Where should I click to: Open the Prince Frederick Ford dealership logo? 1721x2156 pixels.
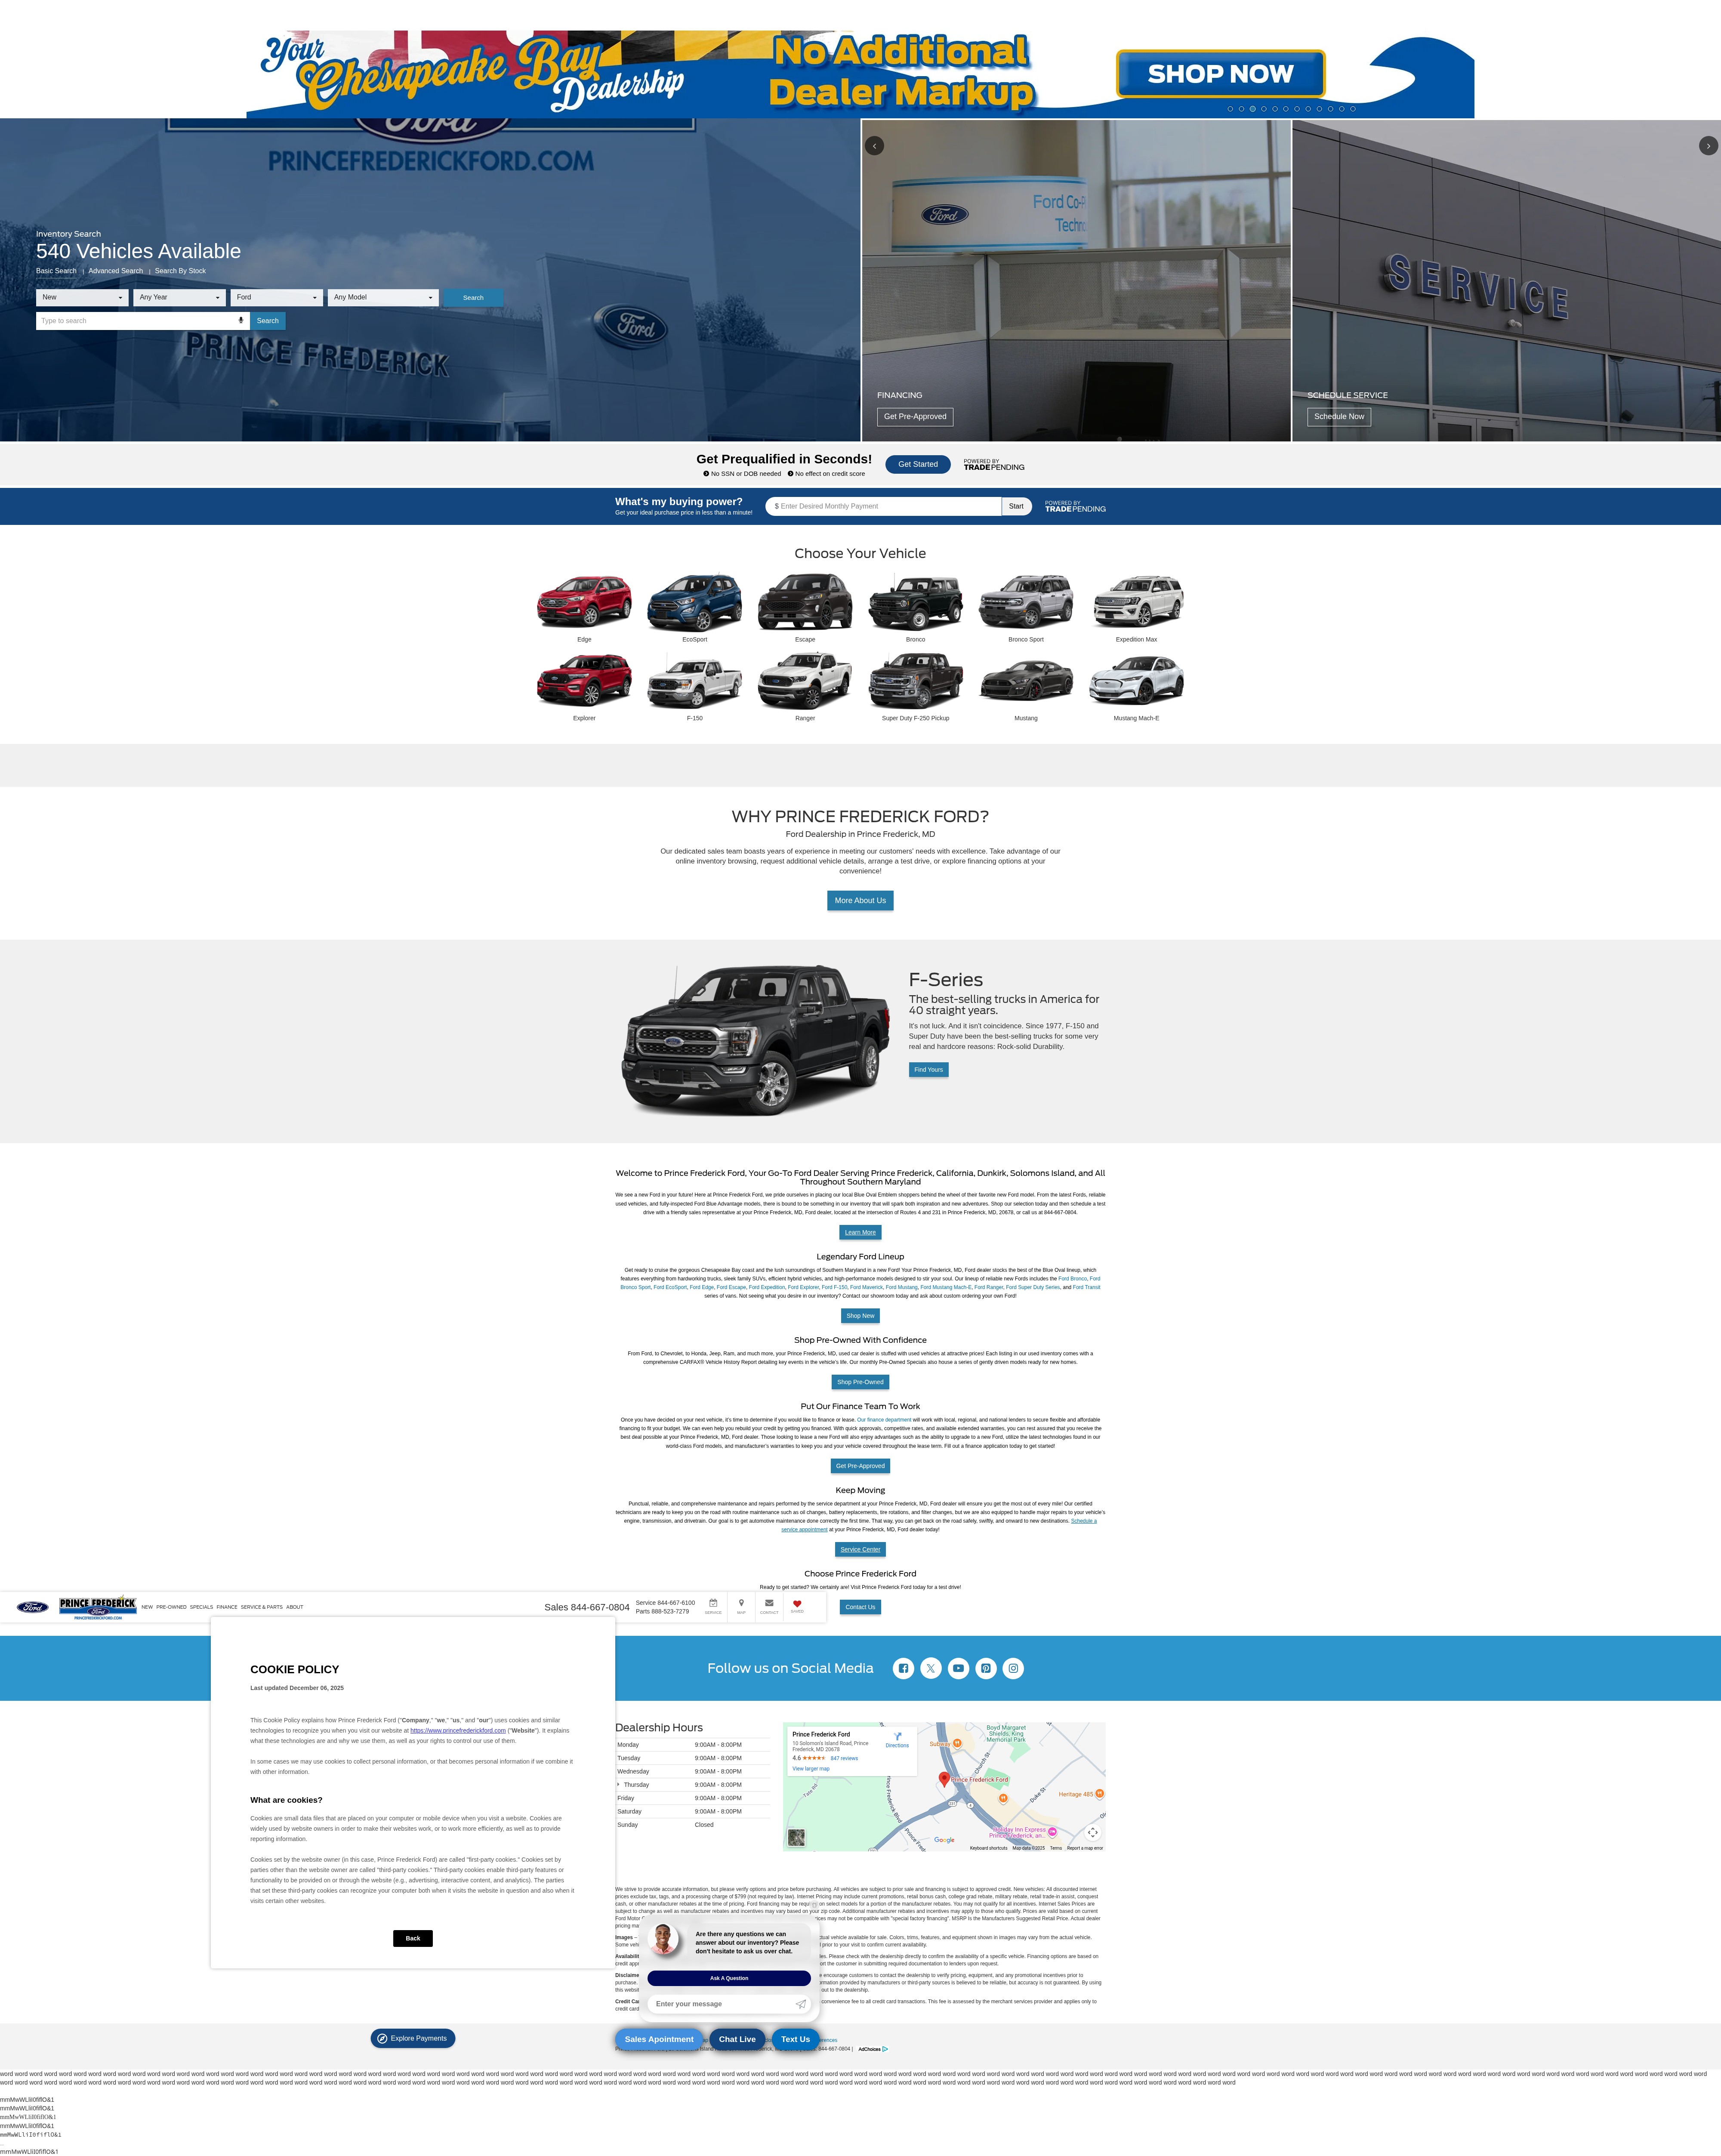coord(98,1608)
